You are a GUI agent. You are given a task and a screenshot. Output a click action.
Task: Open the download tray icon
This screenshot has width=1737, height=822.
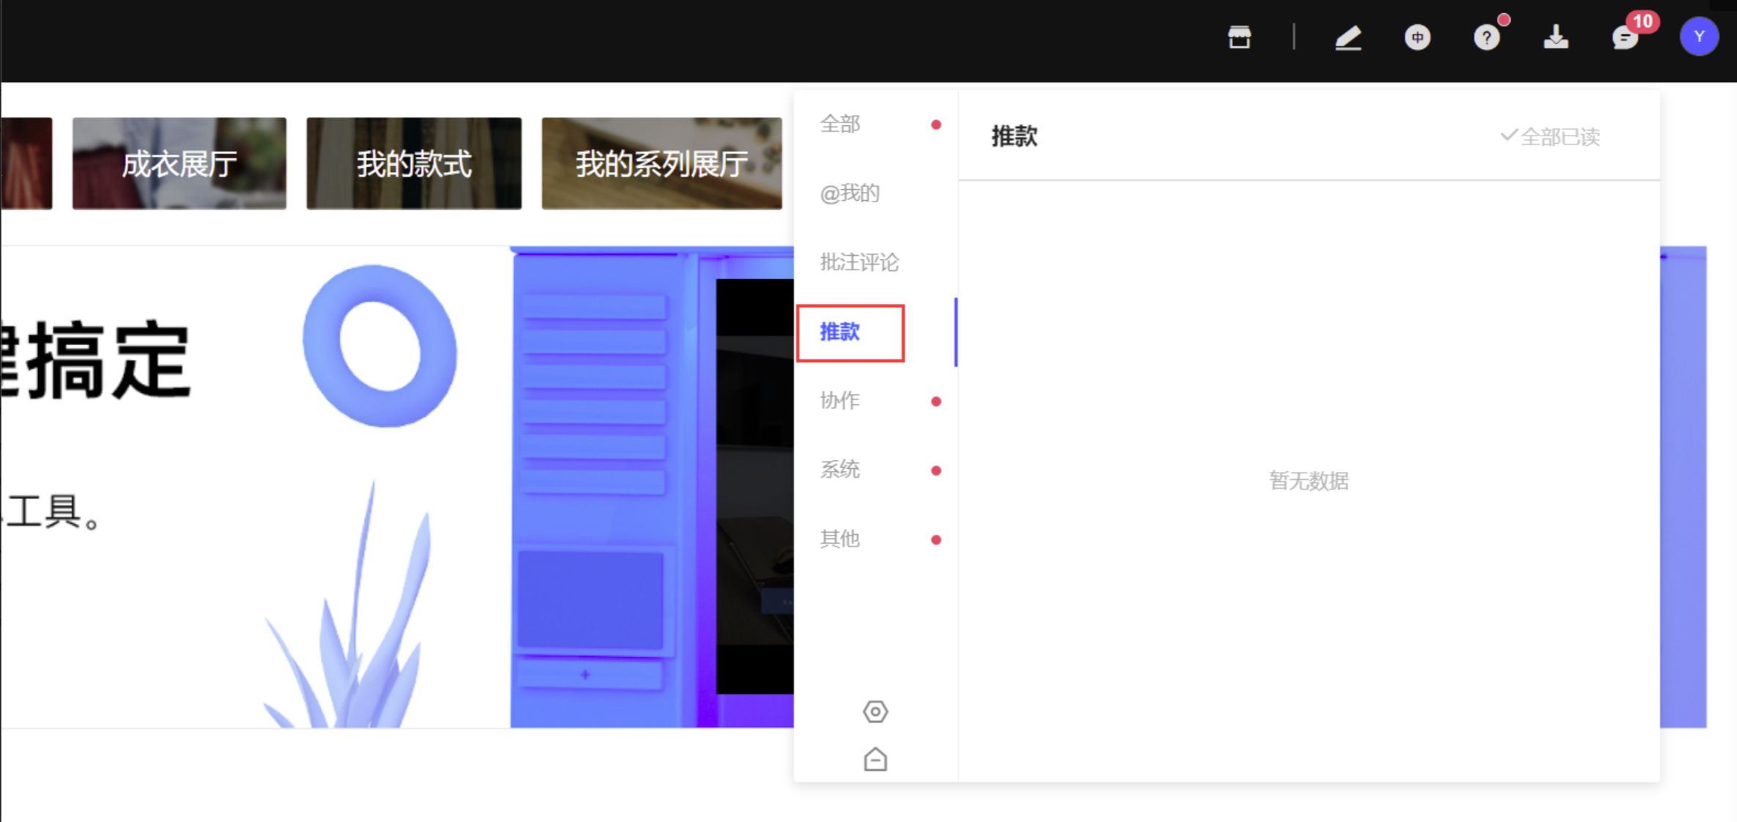[x=1555, y=37]
